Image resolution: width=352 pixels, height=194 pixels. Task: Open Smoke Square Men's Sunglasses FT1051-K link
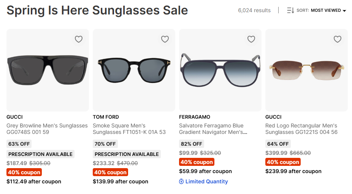pyautogui.click(x=129, y=129)
